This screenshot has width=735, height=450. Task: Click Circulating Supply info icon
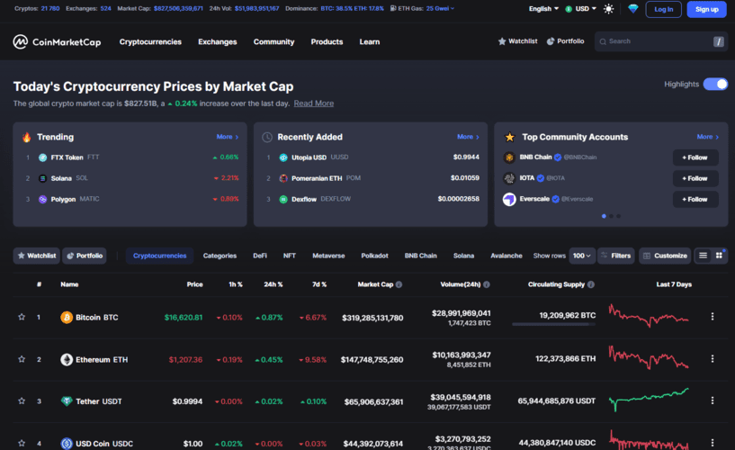pos(591,284)
